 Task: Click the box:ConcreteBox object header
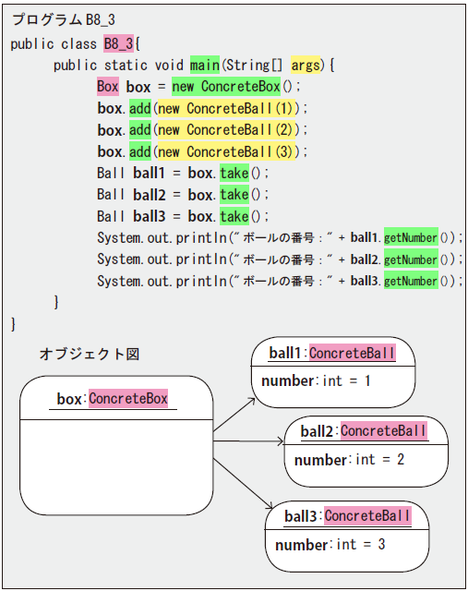coord(113,399)
